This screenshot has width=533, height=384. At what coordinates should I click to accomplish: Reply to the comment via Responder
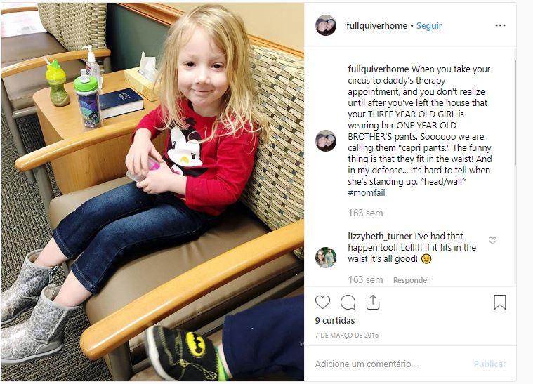pos(412,280)
